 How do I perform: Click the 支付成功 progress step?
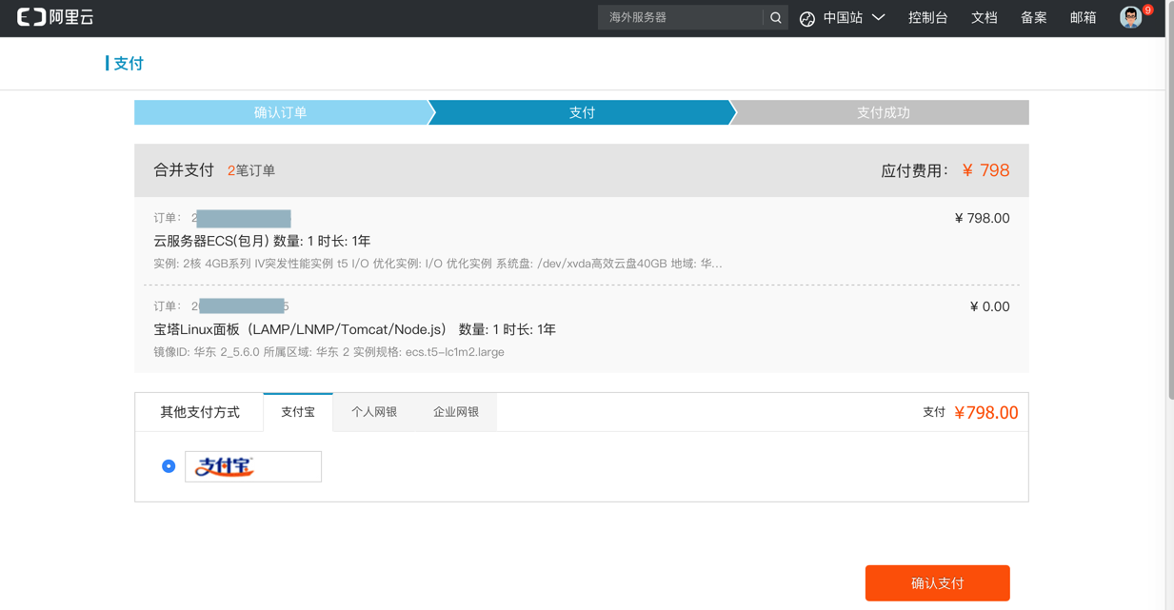coord(883,112)
